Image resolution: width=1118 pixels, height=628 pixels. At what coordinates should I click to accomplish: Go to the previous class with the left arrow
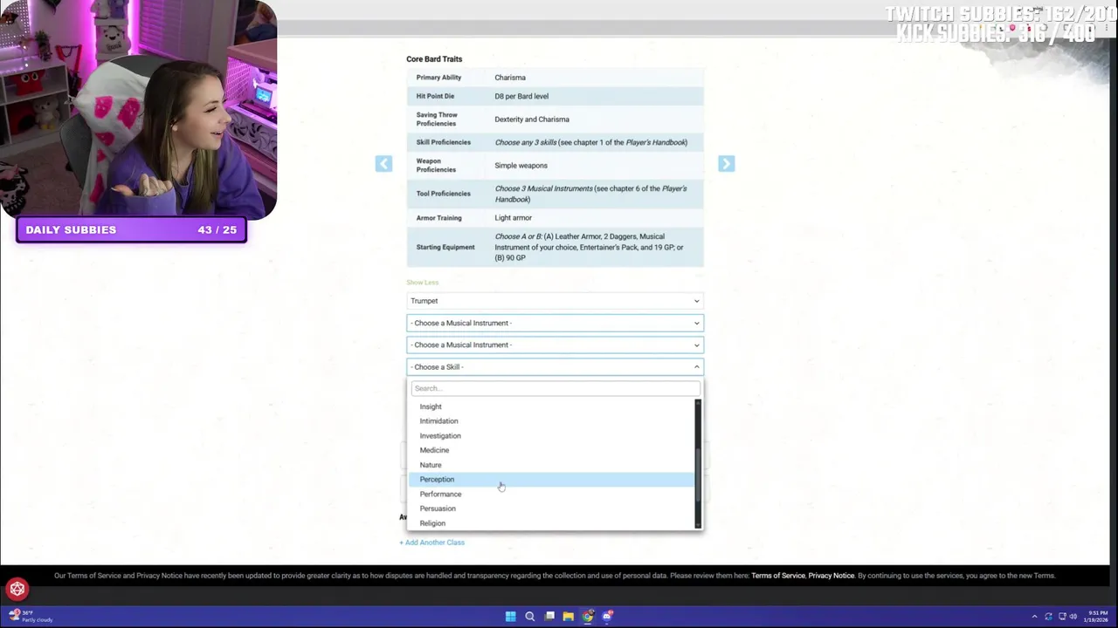pyautogui.click(x=383, y=164)
